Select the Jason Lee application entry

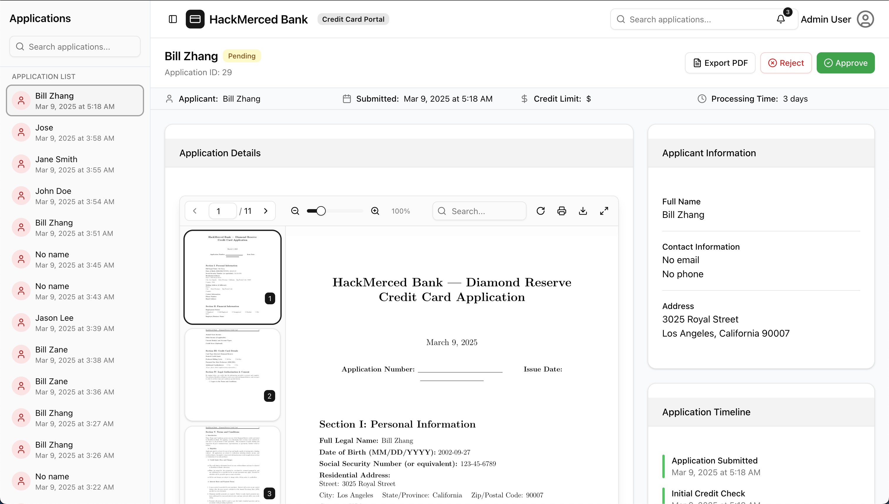[x=75, y=323]
